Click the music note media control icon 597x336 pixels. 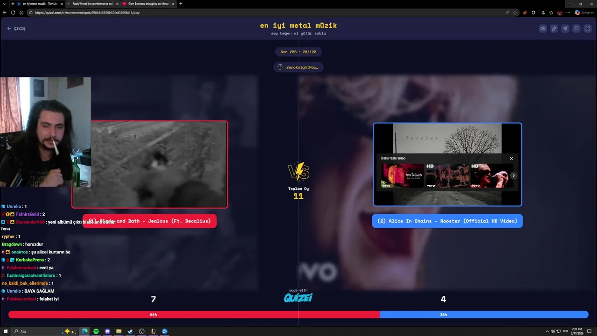543,13
